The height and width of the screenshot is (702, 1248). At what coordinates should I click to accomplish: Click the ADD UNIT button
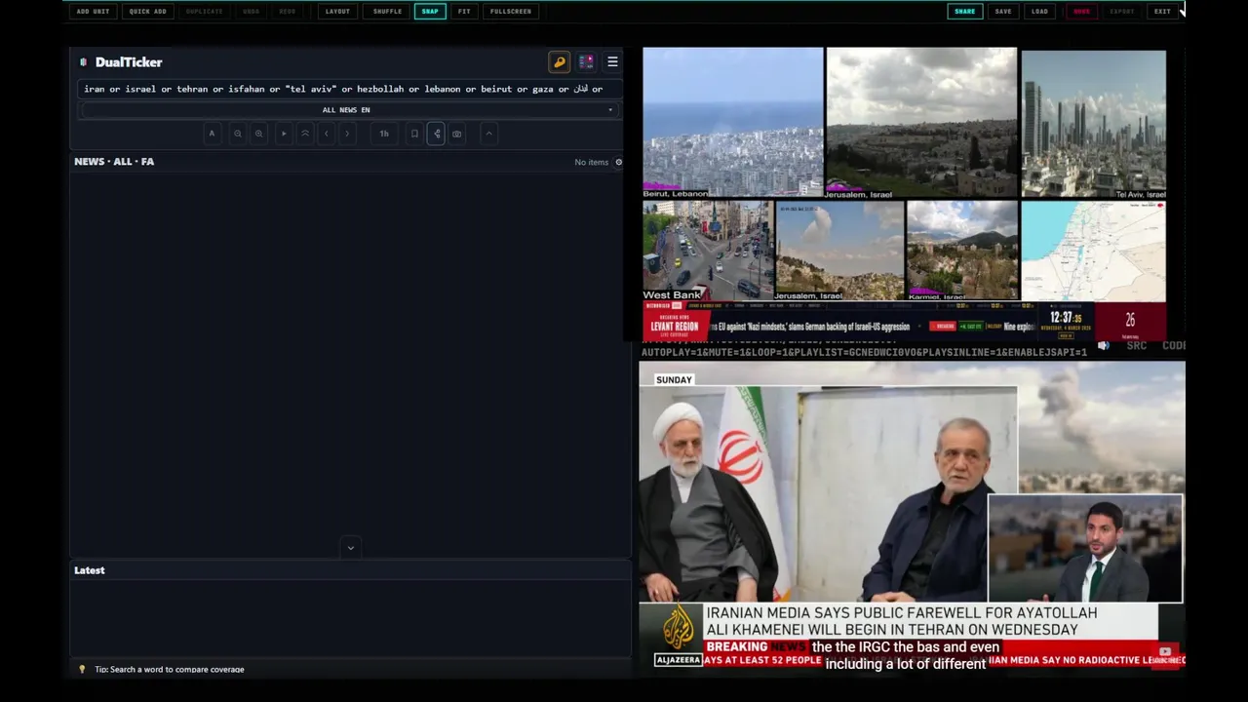[94, 12]
